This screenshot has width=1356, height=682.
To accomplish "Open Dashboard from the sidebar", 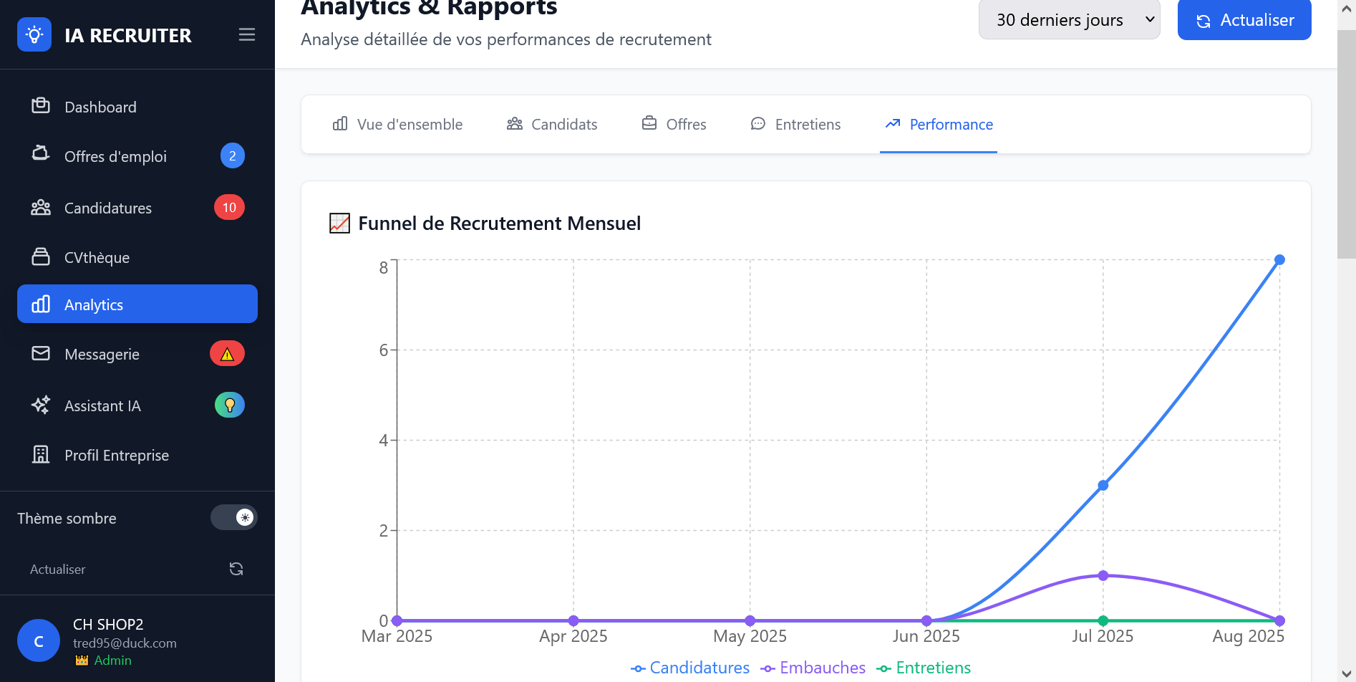I will click(x=137, y=107).
